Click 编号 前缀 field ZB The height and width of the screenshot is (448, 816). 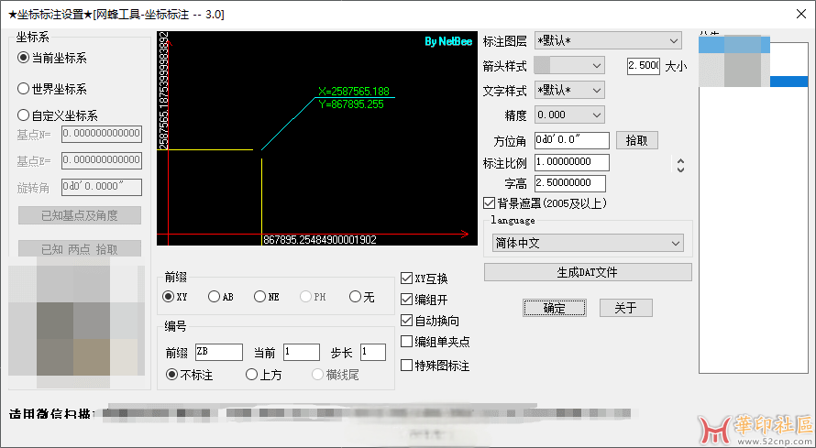219,352
